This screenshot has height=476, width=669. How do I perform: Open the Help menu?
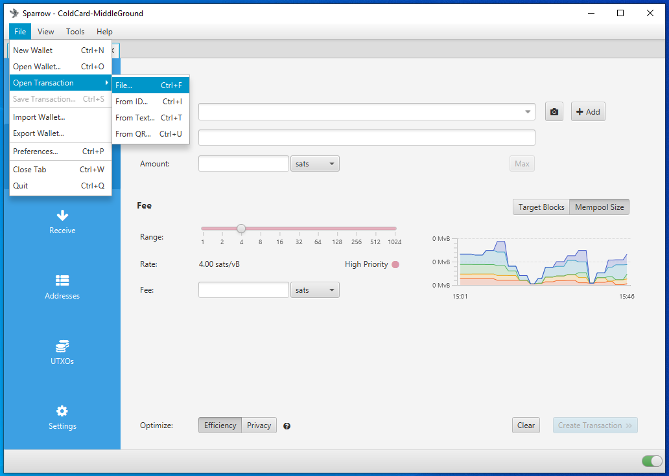click(104, 32)
